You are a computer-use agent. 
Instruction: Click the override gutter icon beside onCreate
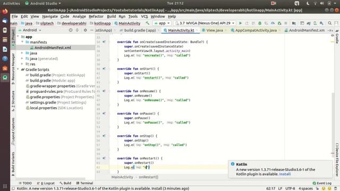pos(104,42)
